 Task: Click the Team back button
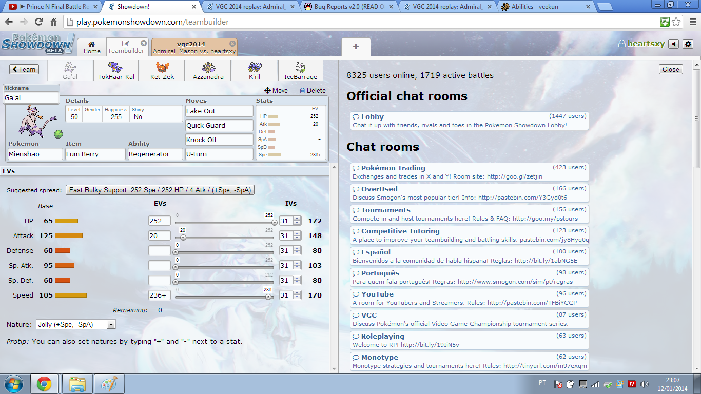click(x=24, y=69)
